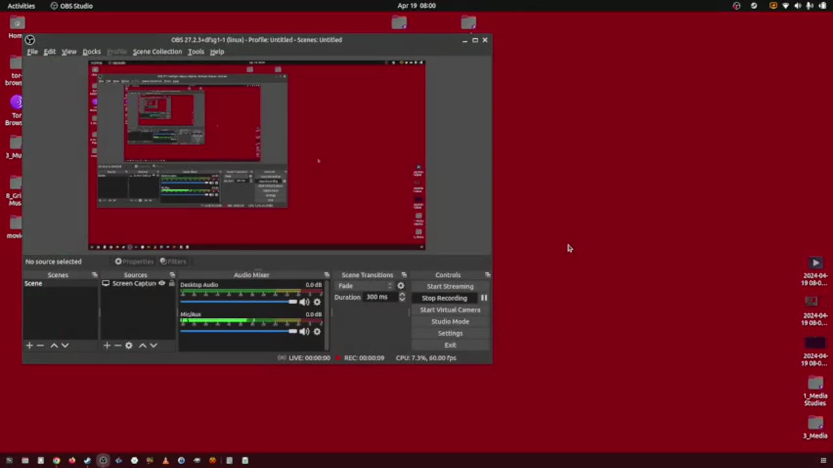Open Fade transition properties gear
This screenshot has height=468, width=833.
[x=401, y=286]
